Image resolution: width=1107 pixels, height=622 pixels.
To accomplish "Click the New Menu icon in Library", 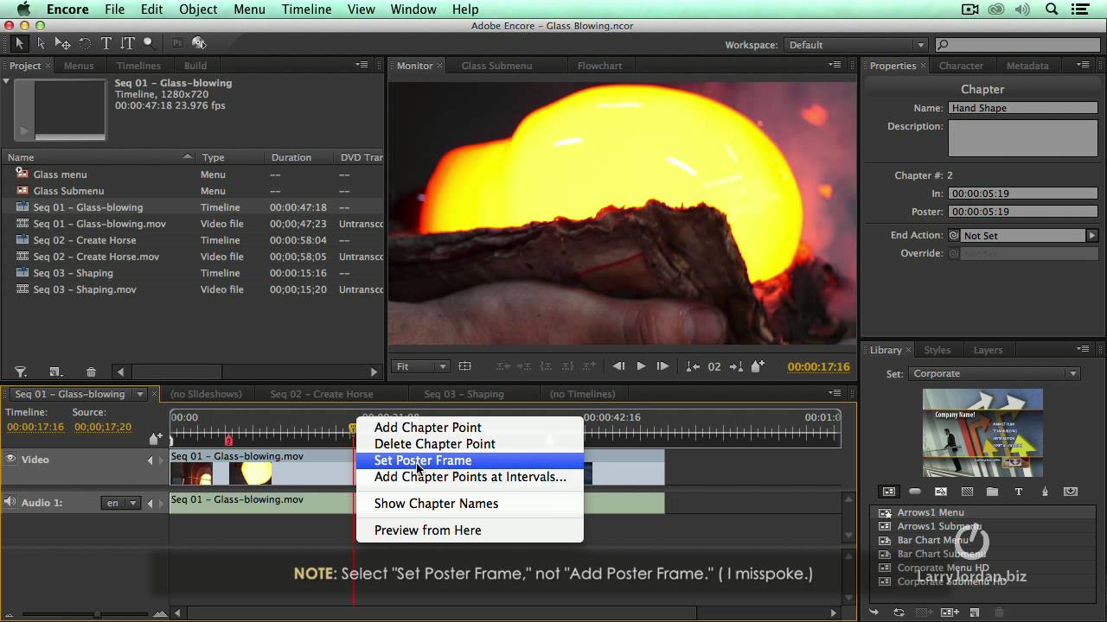I will tap(950, 612).
